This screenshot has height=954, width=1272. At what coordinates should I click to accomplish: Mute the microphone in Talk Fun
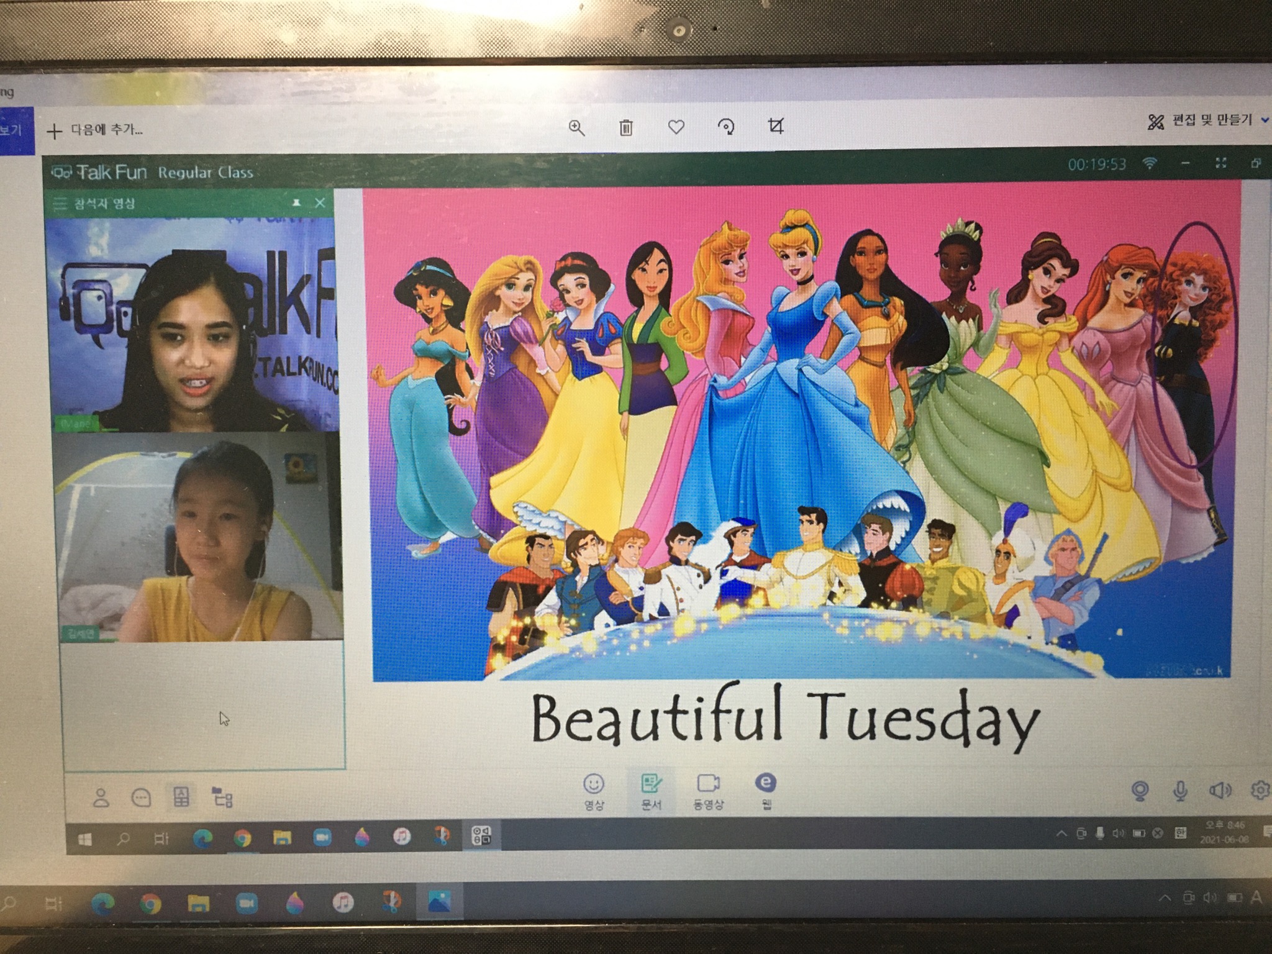click(x=1180, y=791)
